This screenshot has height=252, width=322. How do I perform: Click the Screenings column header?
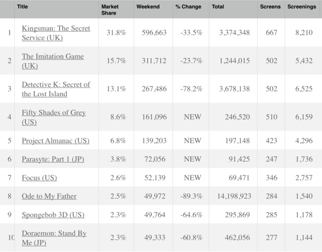tap(302, 7)
